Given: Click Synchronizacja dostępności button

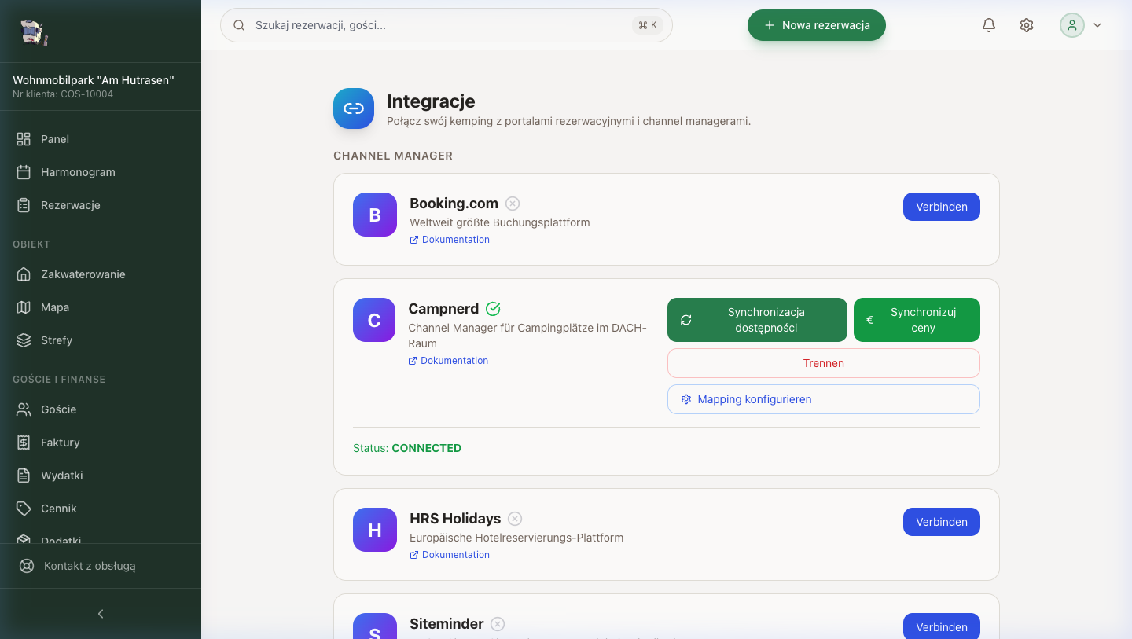Looking at the screenshot, I should tap(757, 320).
